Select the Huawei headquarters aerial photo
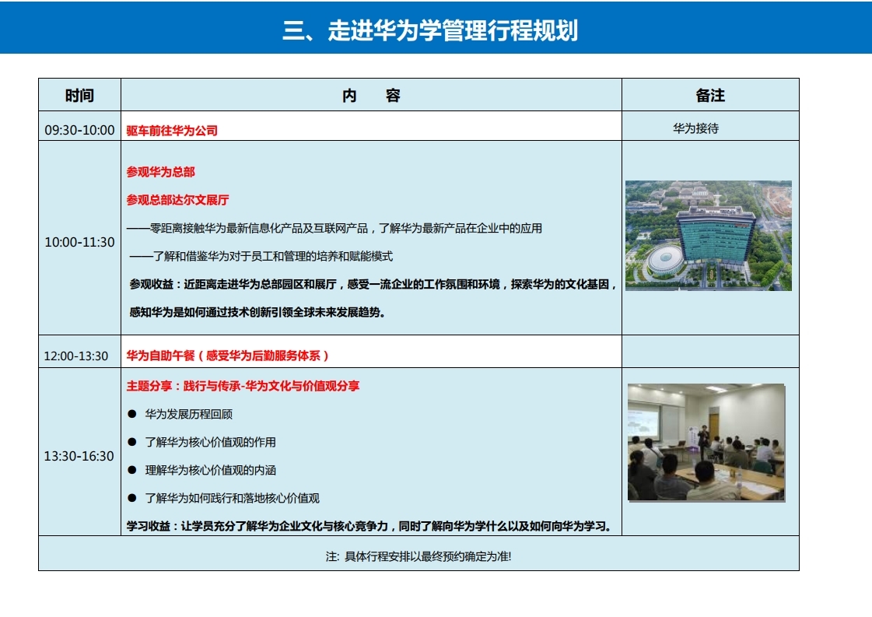The width and height of the screenshot is (872, 617). [709, 235]
